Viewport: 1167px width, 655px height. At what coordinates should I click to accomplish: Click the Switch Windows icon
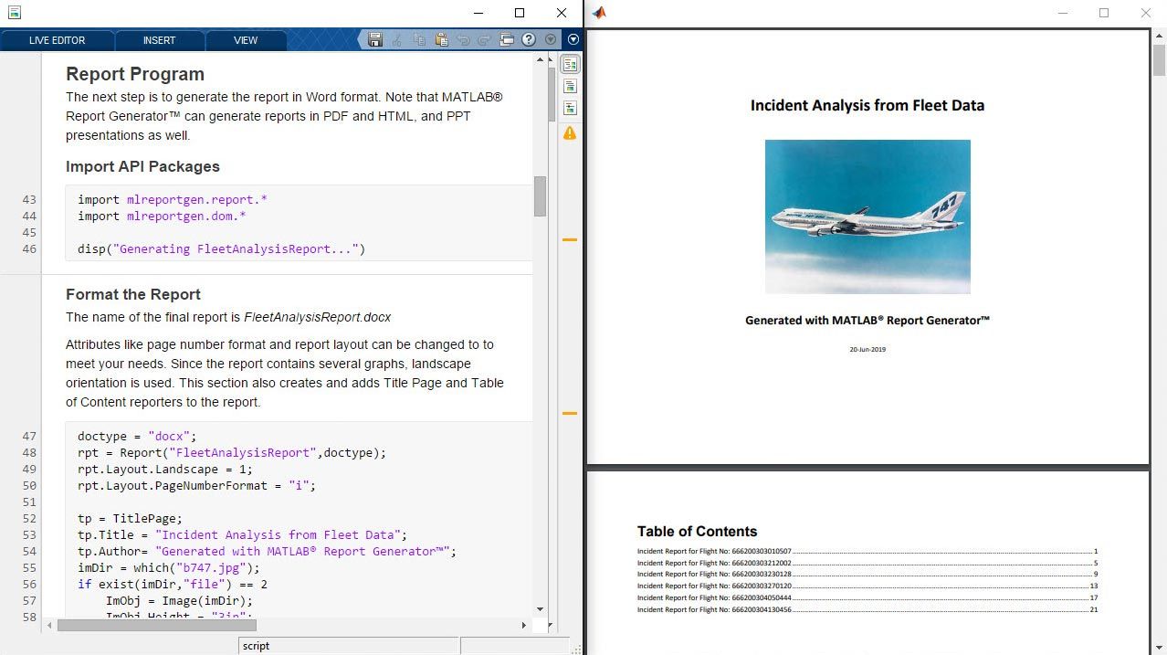pos(507,39)
